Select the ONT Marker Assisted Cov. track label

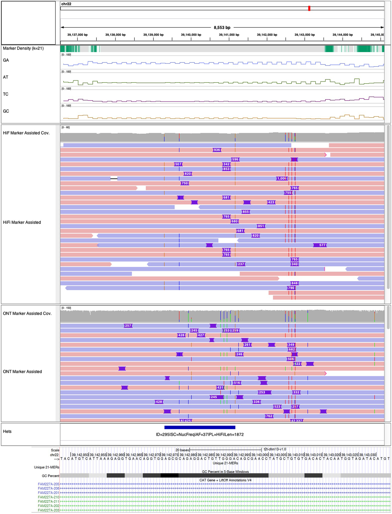click(27, 313)
